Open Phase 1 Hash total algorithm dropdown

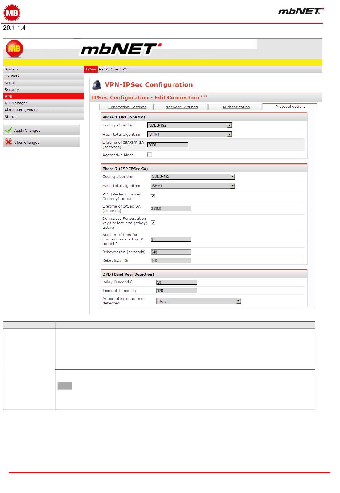click(190, 134)
